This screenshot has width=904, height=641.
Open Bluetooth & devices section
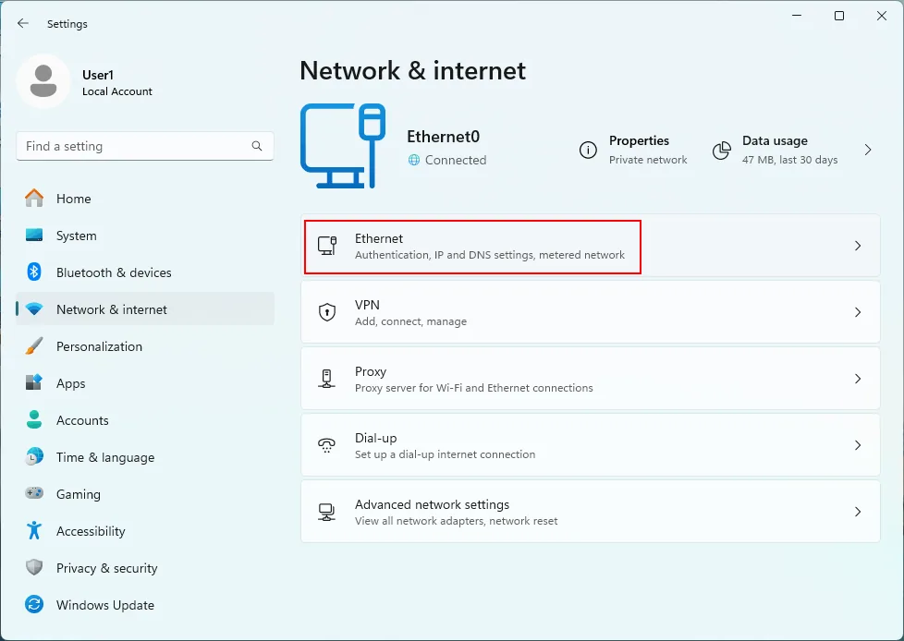point(145,272)
